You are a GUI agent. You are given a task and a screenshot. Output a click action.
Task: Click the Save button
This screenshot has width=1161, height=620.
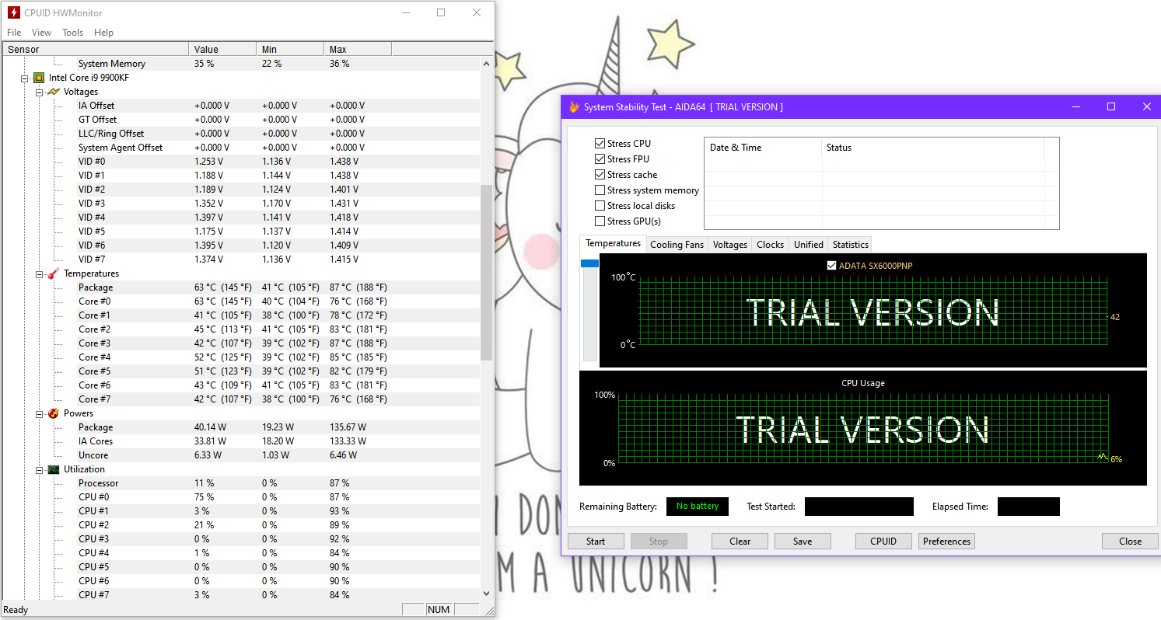(x=803, y=542)
